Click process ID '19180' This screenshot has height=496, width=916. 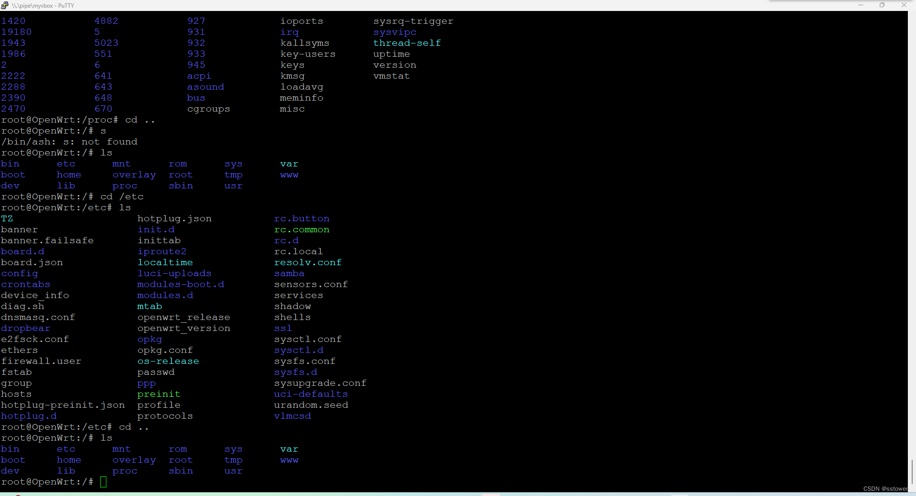[x=16, y=32]
